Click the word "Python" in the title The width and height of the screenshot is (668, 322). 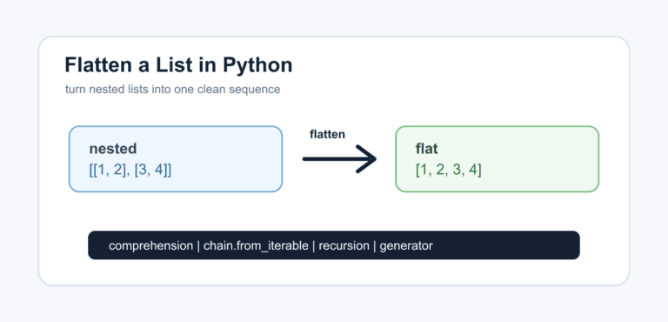pos(257,66)
